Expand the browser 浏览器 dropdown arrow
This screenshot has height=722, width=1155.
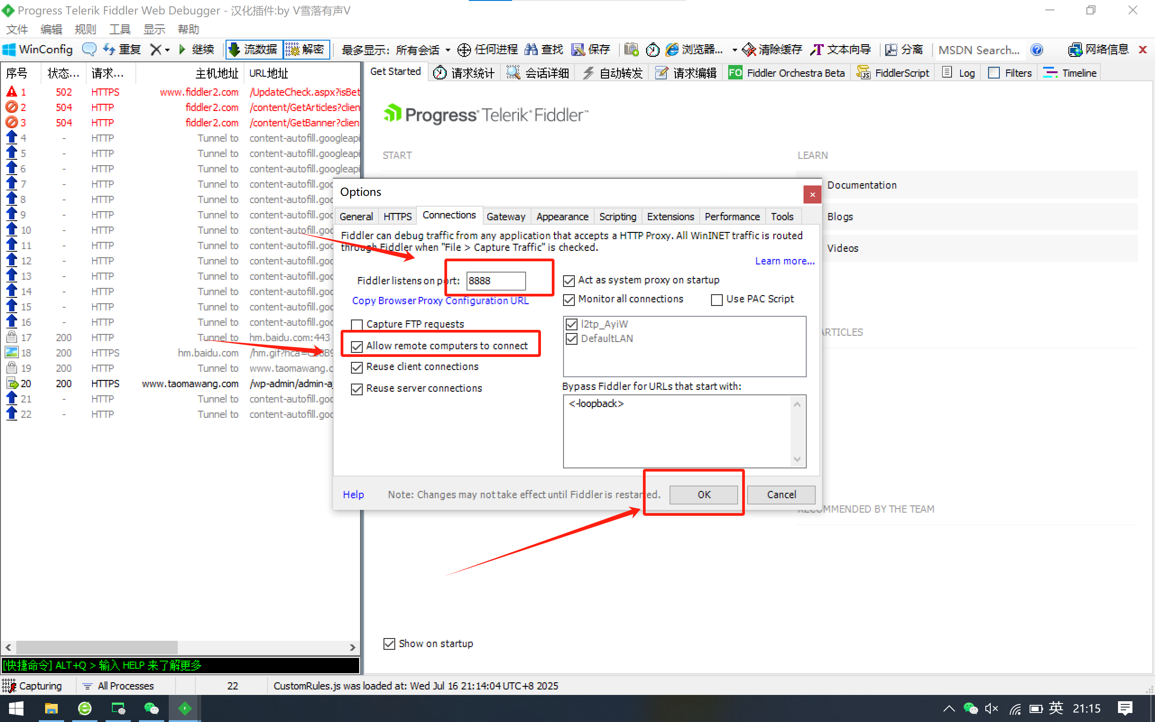[735, 50]
